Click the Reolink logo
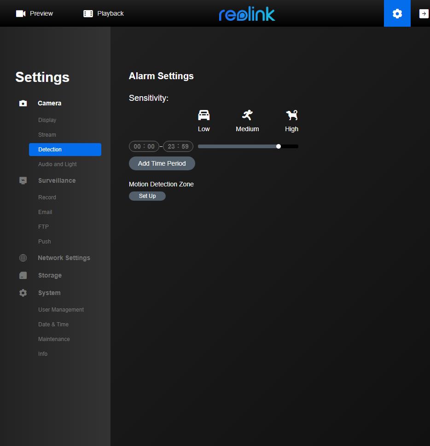This screenshot has width=430, height=446. [247, 14]
